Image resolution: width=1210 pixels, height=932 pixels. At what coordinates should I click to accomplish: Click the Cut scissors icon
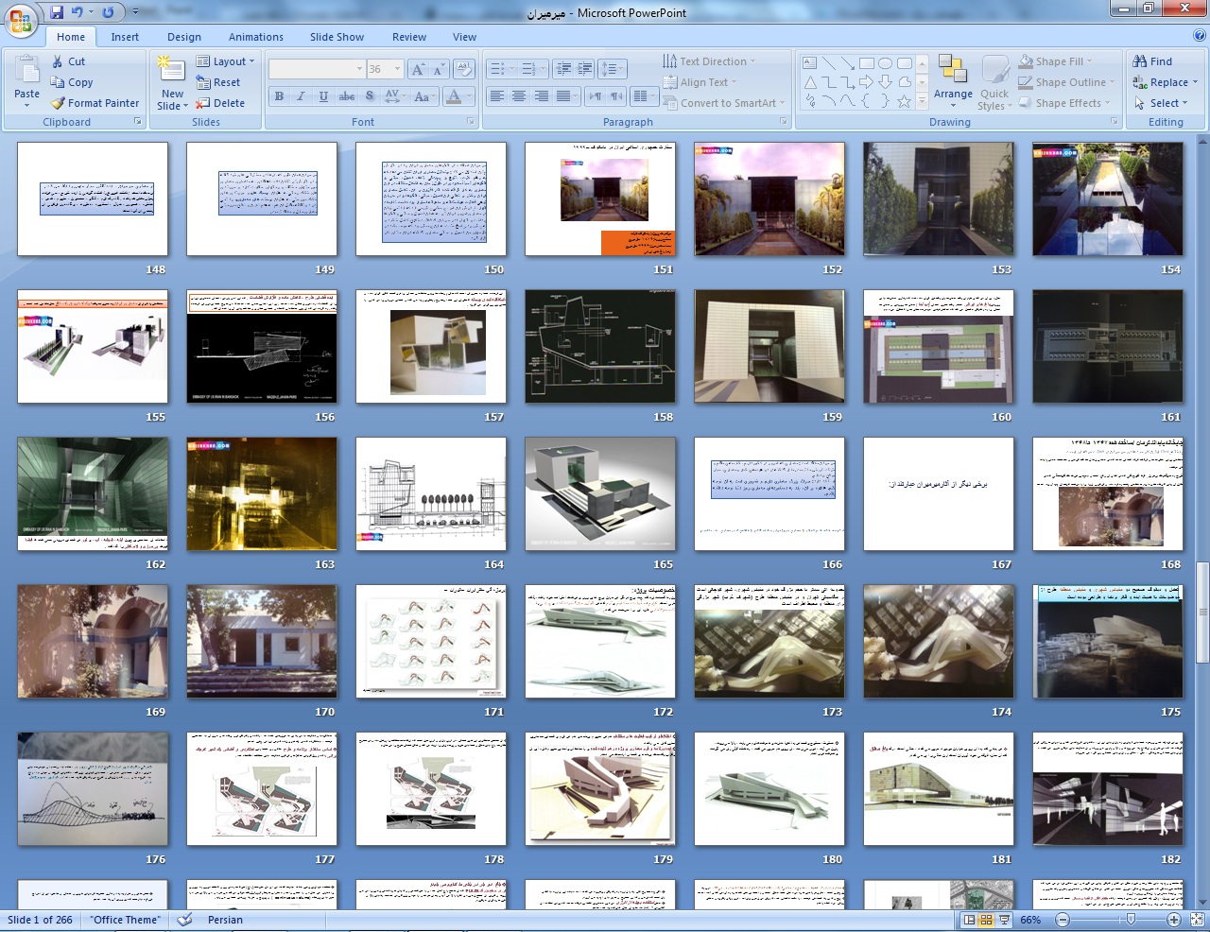(x=58, y=61)
